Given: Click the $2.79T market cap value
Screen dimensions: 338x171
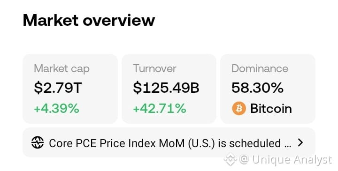Looking at the screenshot, I should (58, 88).
